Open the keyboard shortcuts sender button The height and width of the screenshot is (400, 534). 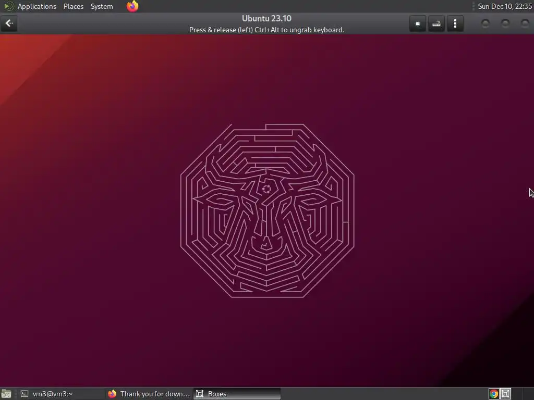(436, 24)
